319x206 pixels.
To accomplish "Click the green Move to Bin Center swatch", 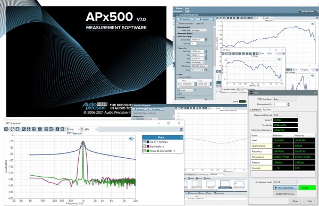I will [148, 151].
